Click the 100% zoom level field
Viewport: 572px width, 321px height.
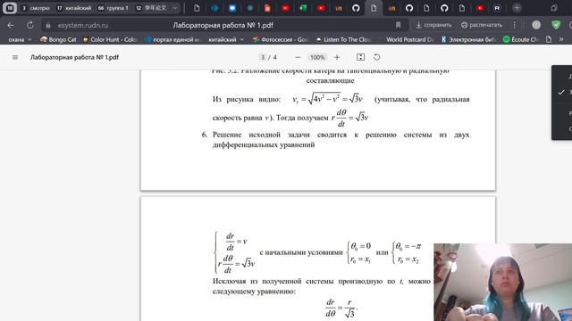(x=317, y=57)
